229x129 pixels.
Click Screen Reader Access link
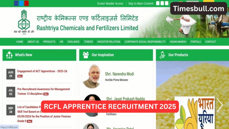(110, 4)
